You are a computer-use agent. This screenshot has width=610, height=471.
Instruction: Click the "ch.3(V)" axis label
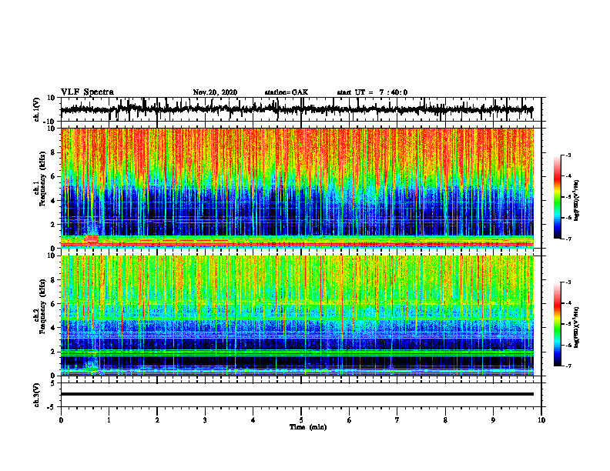36,395
